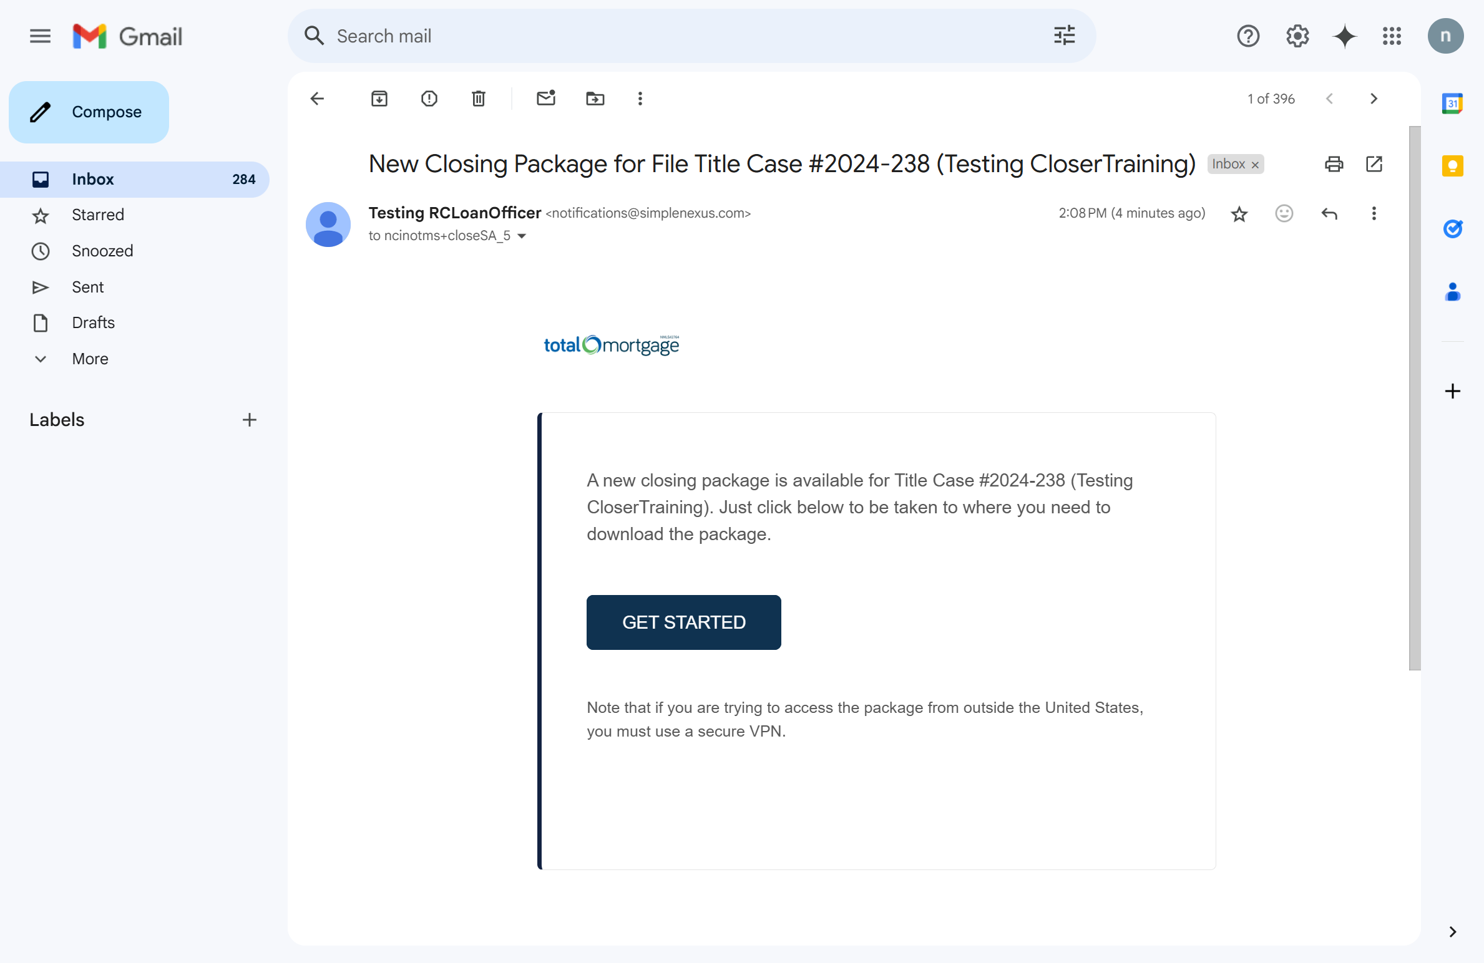Star this closing package email
The image size is (1484, 963).
(1239, 214)
